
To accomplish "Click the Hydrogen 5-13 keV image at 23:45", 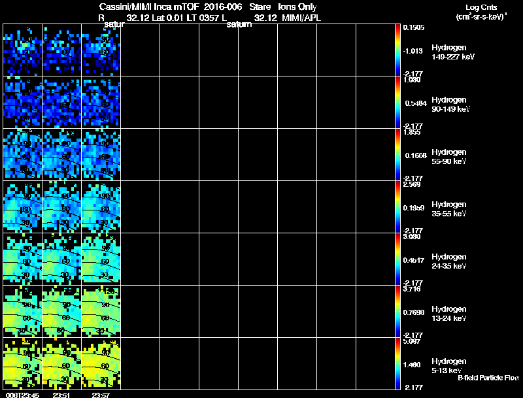I will 23,364.
